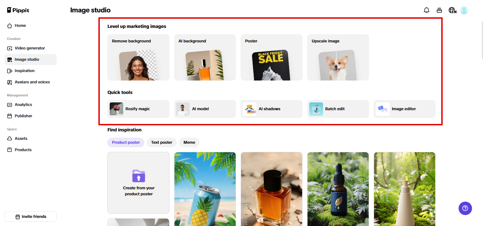The height and width of the screenshot is (226, 483).
Task: Click the credits card icon in header
Action: click(439, 10)
